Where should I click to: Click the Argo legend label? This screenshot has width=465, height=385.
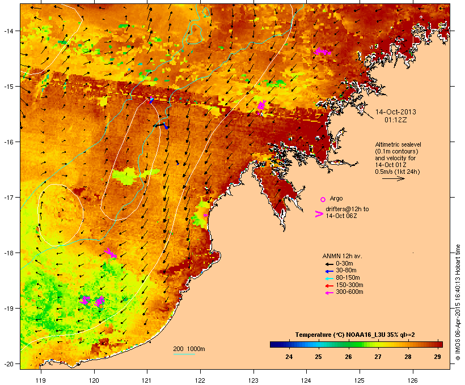click(336, 198)
